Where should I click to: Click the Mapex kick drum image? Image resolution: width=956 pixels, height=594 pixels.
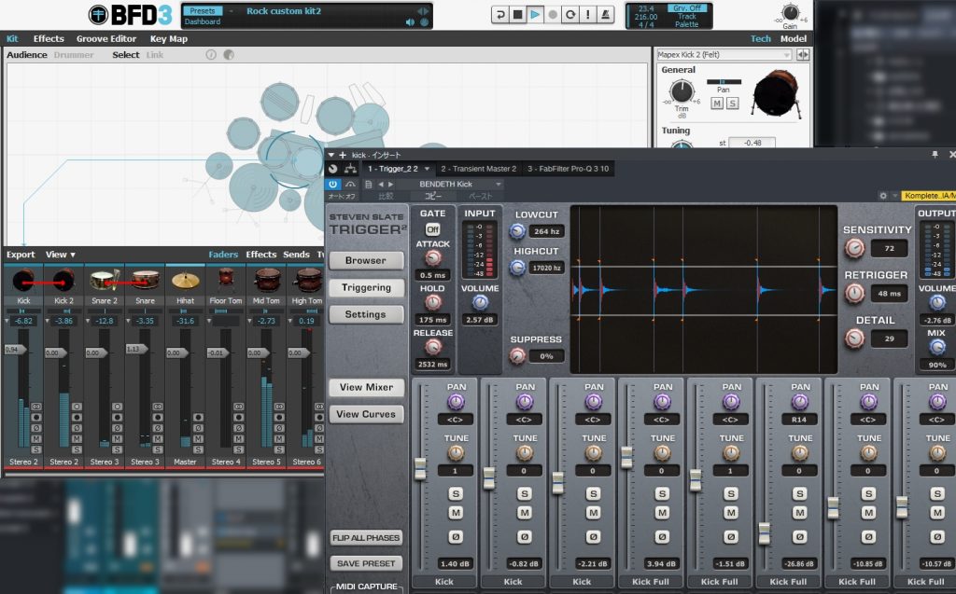pos(775,93)
